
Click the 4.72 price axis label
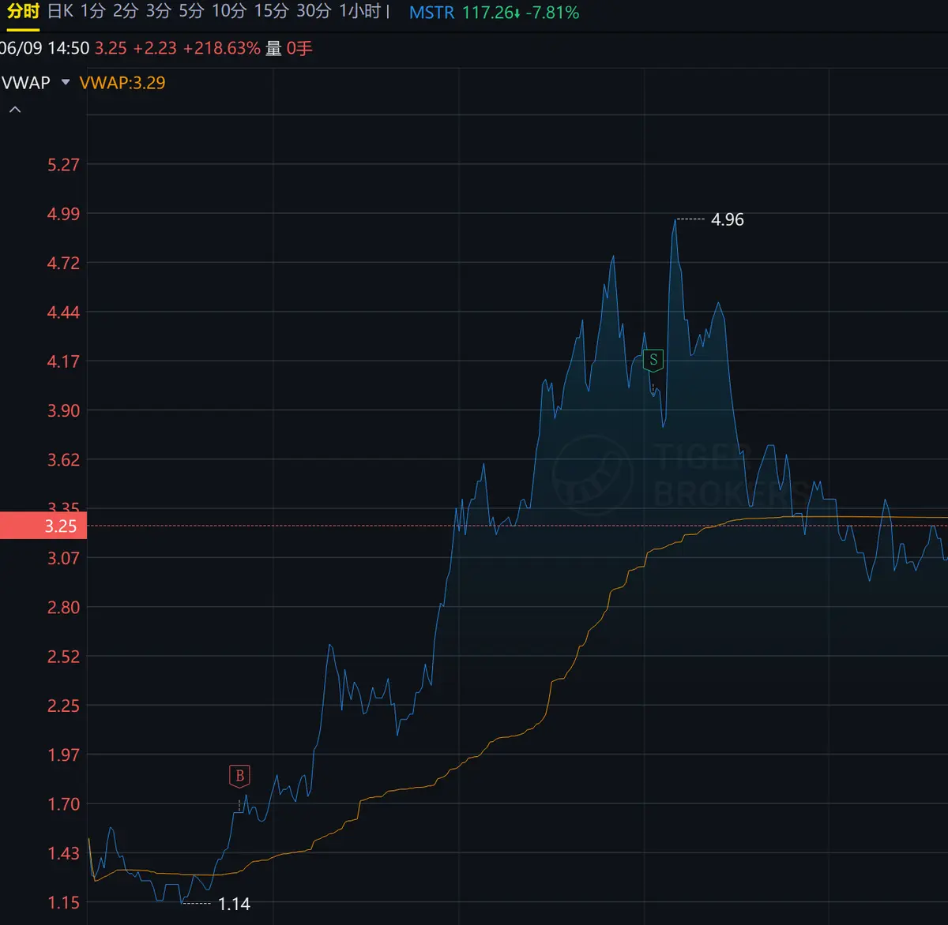[x=64, y=263]
